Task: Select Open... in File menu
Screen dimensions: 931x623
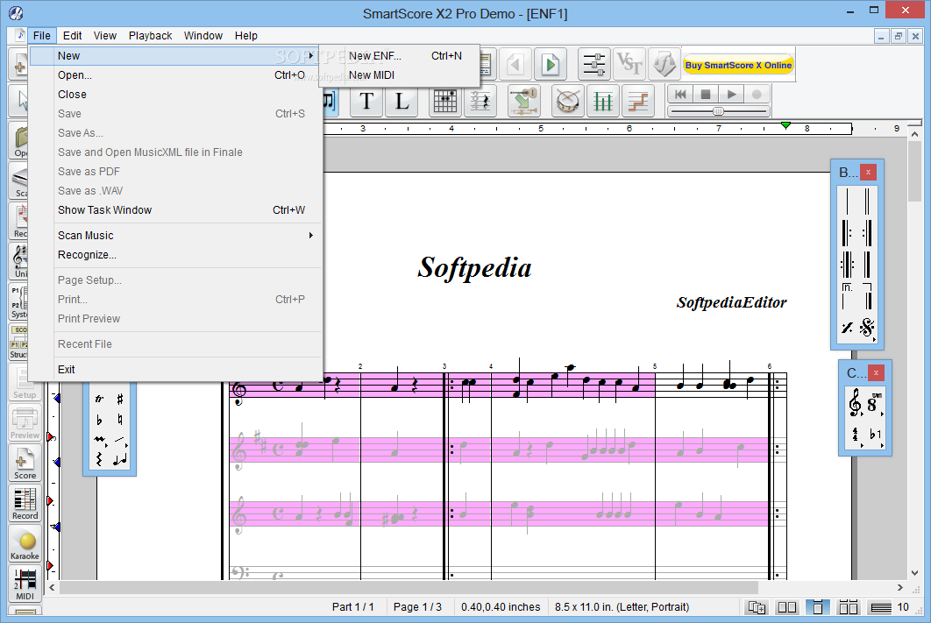Action: click(175, 75)
